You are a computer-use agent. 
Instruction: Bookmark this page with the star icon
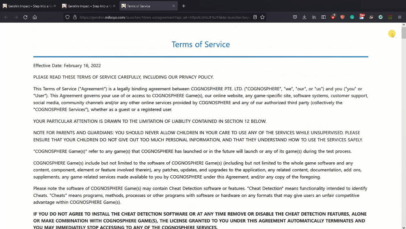click(x=262, y=17)
